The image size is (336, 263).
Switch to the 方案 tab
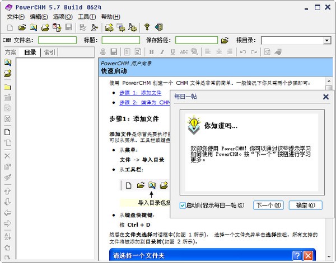point(10,52)
